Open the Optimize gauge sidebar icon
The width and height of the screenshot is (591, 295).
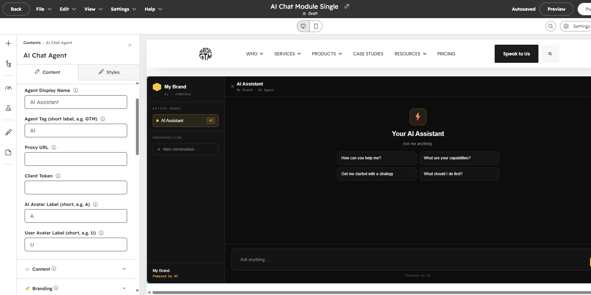coord(8,88)
